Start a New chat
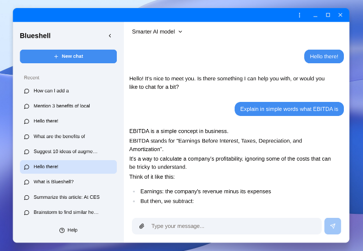 click(68, 56)
